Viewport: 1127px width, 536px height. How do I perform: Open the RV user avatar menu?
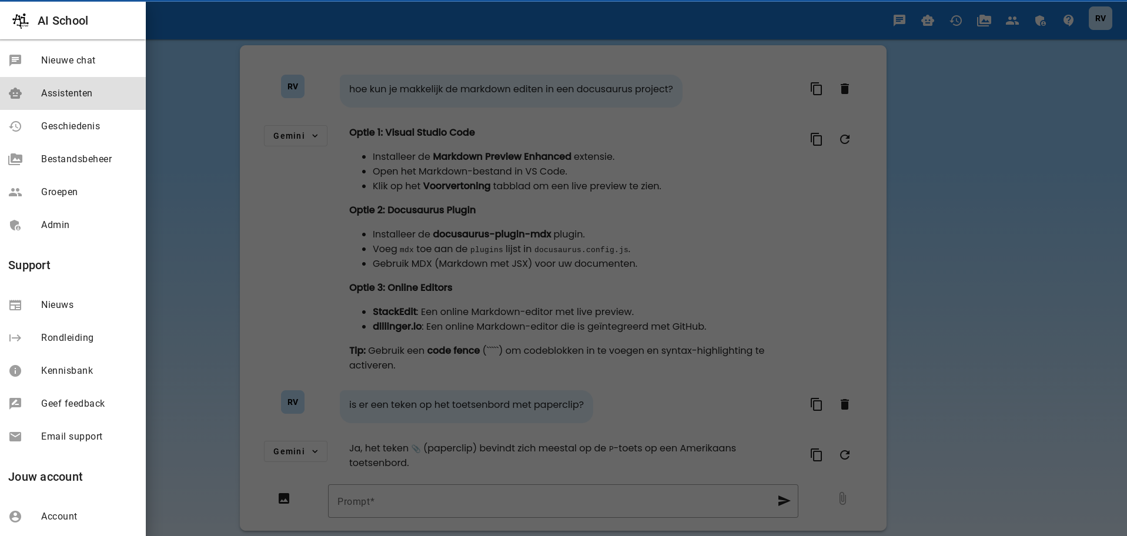1100,19
